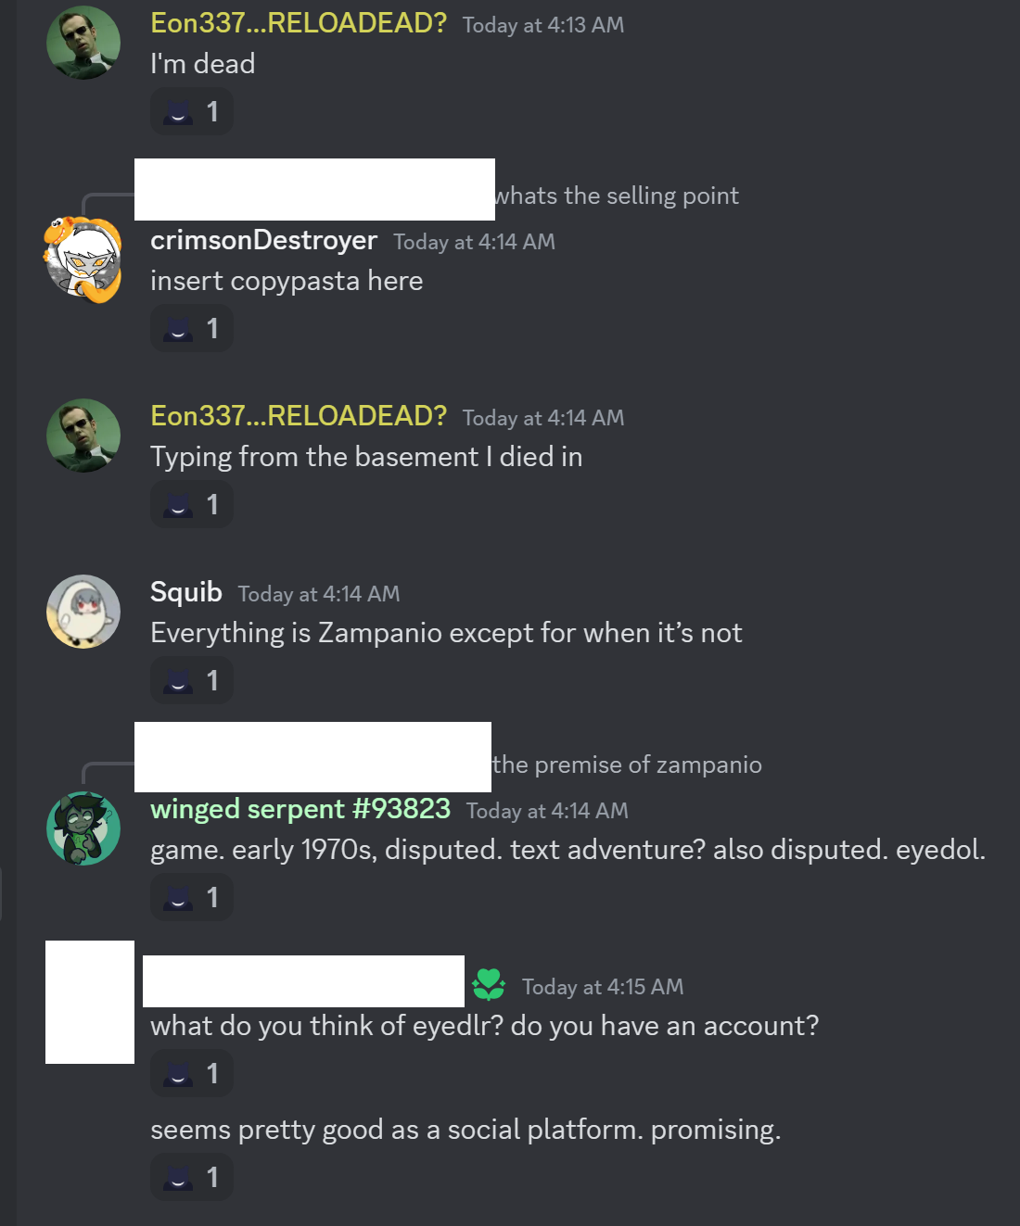This screenshot has width=1020, height=1226.
Task: Toggle reaction under "seems pretty good" message
Action: click(192, 1178)
